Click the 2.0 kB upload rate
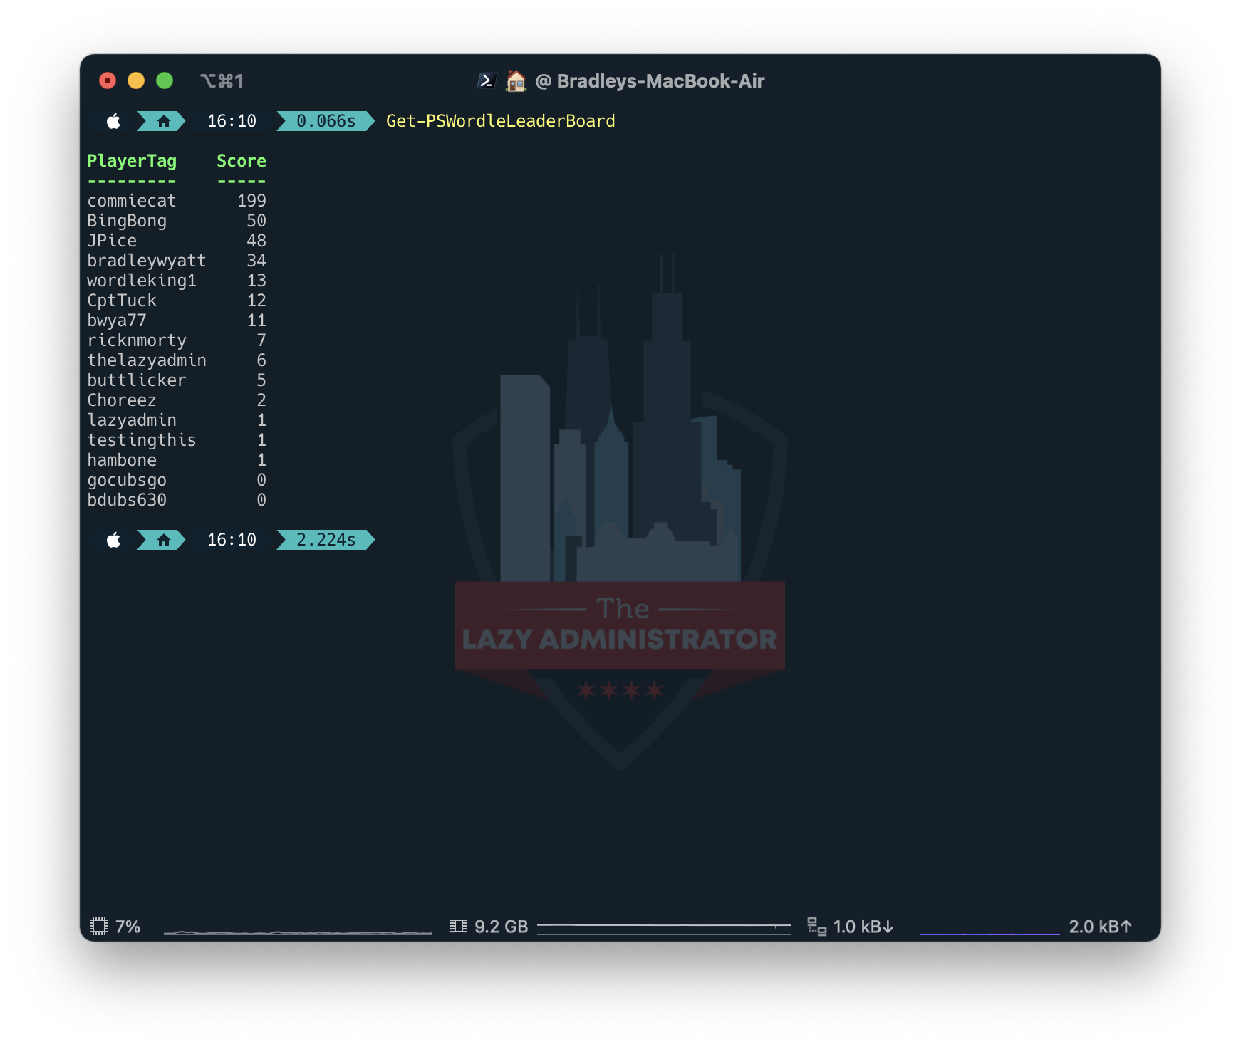Screen dimensions: 1241x1047 (1100, 927)
